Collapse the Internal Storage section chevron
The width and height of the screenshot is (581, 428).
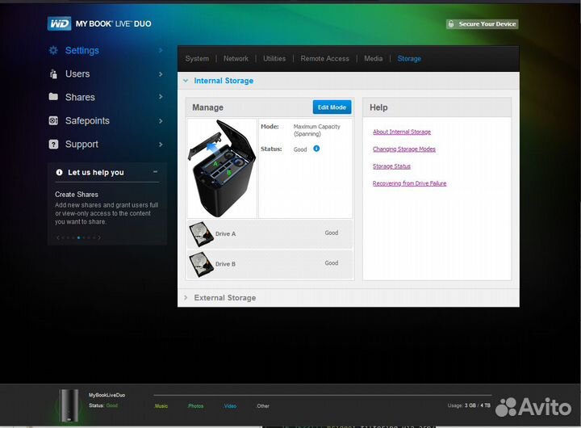(x=186, y=81)
